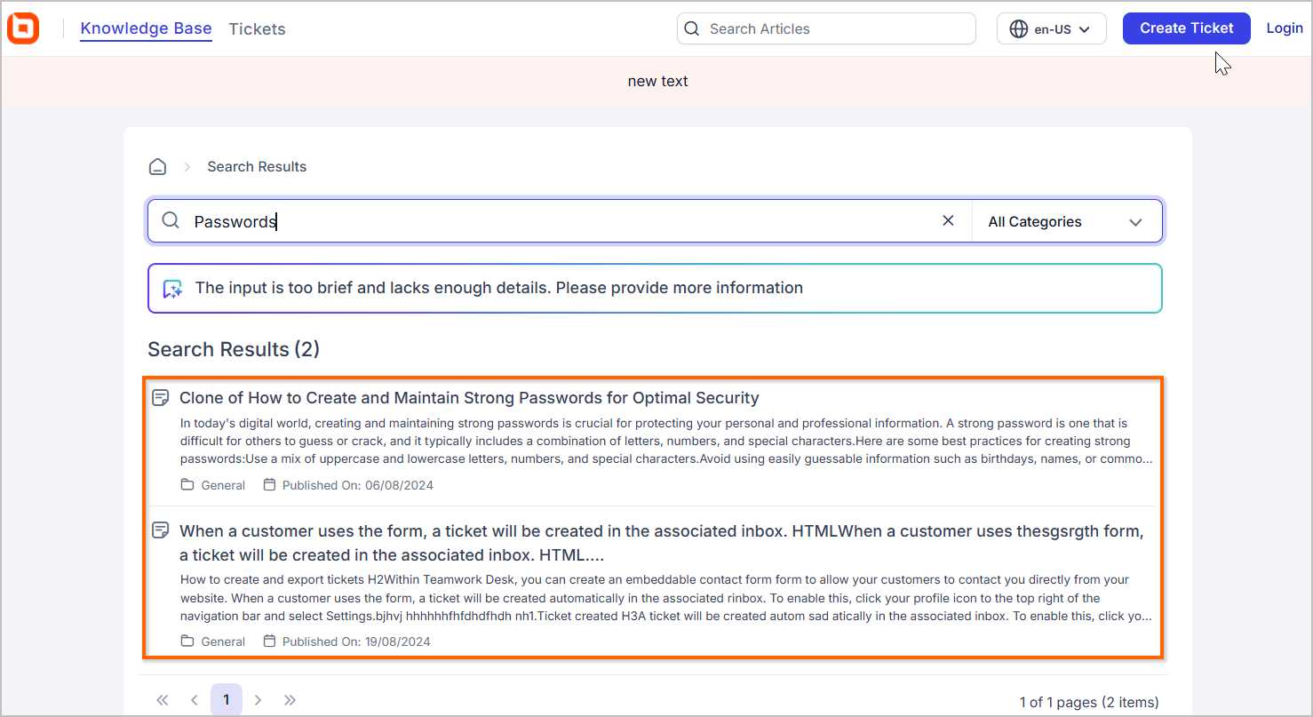Click the Published On: 19/08/2024 text
Viewport: 1313px width, 717px height.
coord(356,641)
